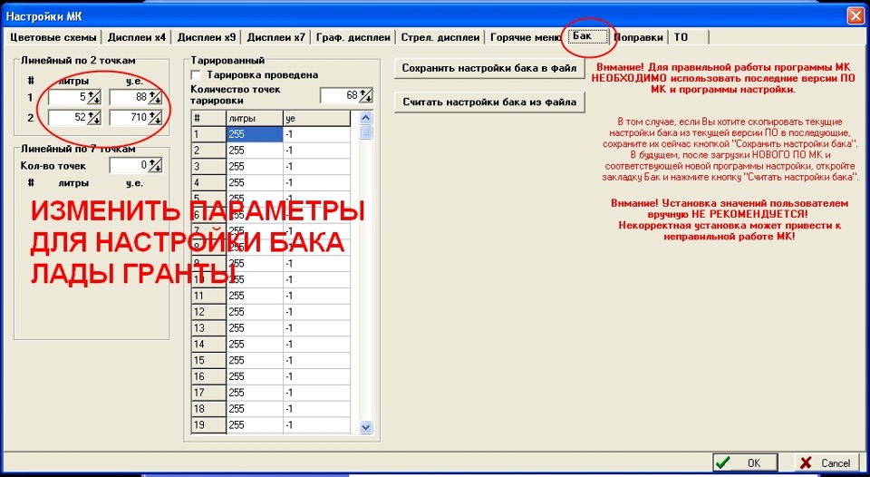Switch to the Дисплеи x9 tab

(x=207, y=37)
